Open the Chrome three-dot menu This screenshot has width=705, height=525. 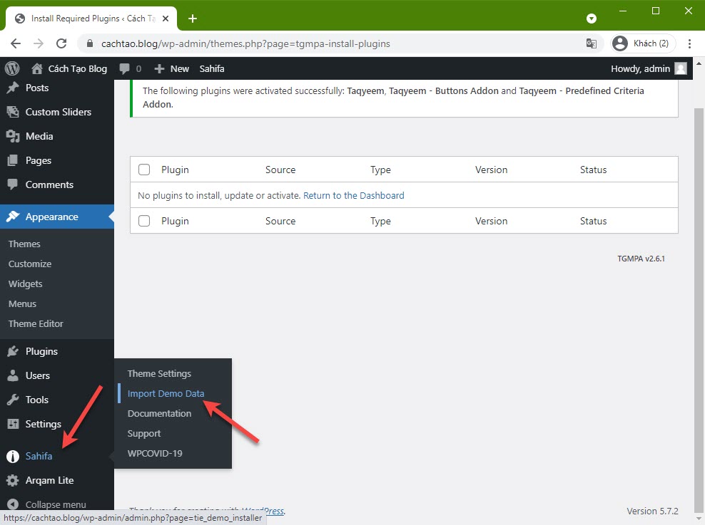point(689,43)
